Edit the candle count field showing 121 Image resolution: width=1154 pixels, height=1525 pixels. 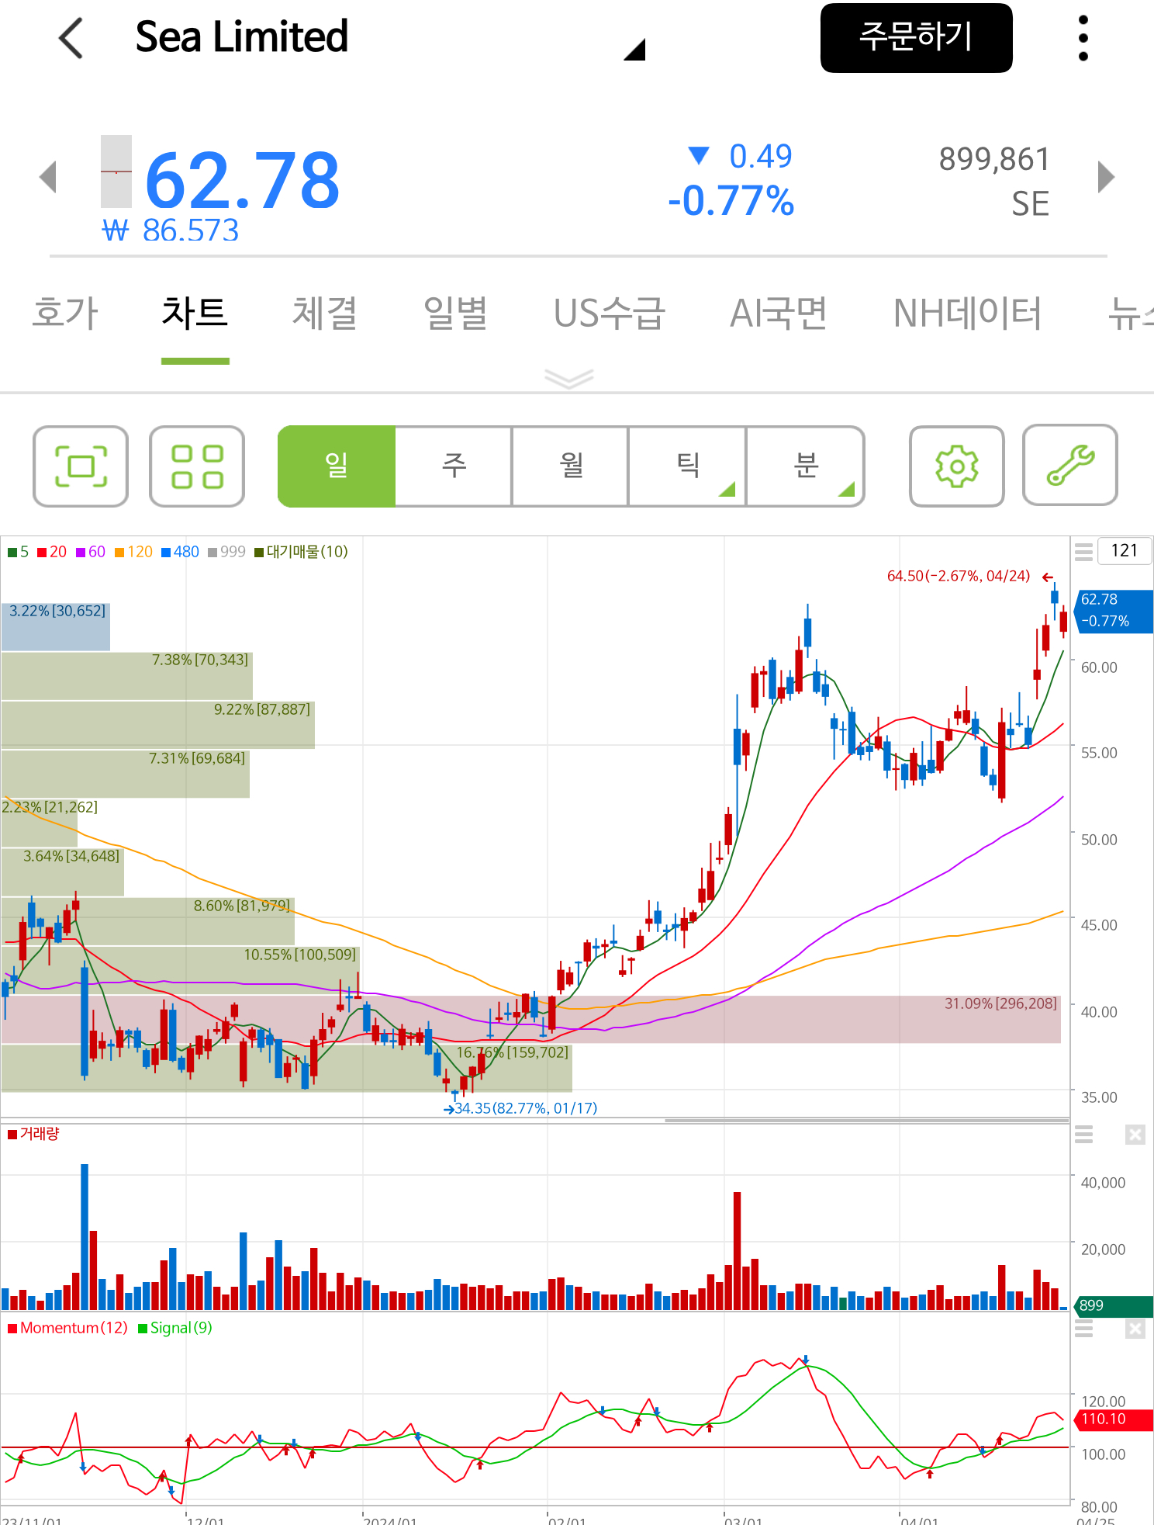[x=1125, y=551]
